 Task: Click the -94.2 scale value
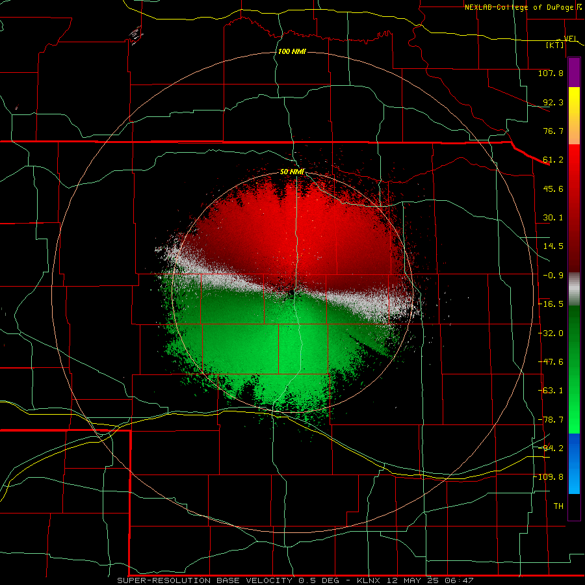pos(551,448)
